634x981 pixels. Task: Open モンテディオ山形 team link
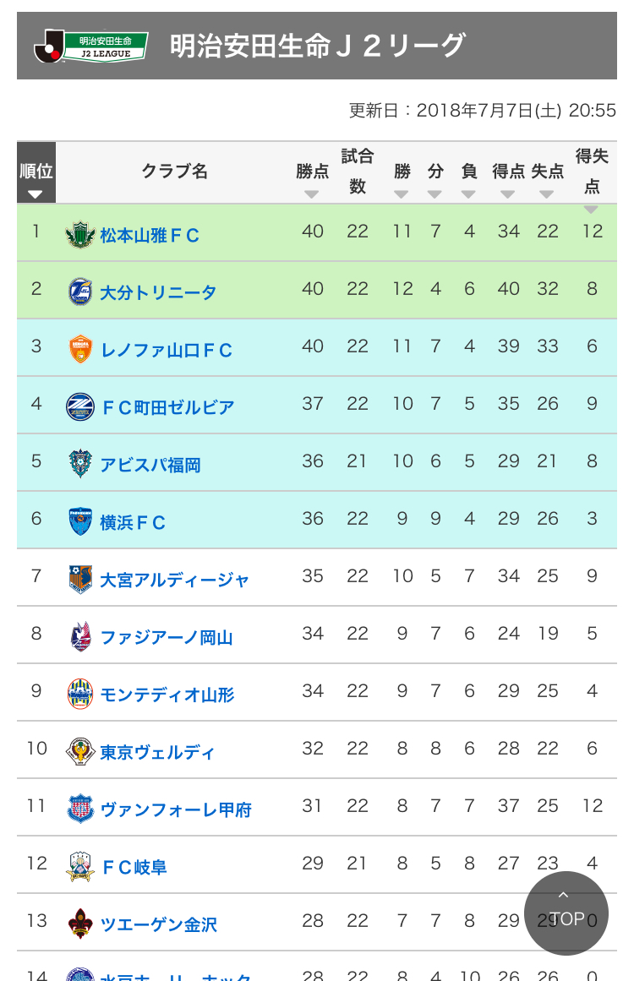pyautogui.click(x=167, y=695)
